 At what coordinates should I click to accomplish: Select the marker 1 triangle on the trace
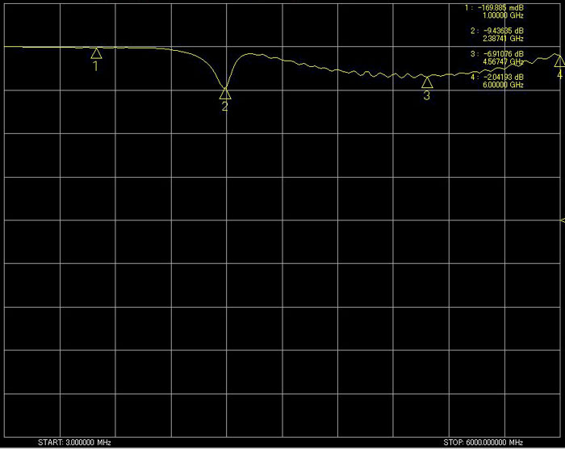pos(96,53)
